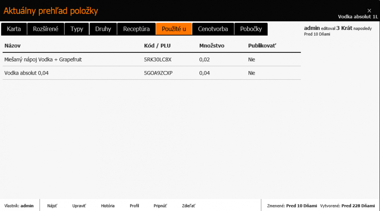This screenshot has width=380, height=211.
Task: Click the Kód / PLU column header
Action: tap(157, 46)
